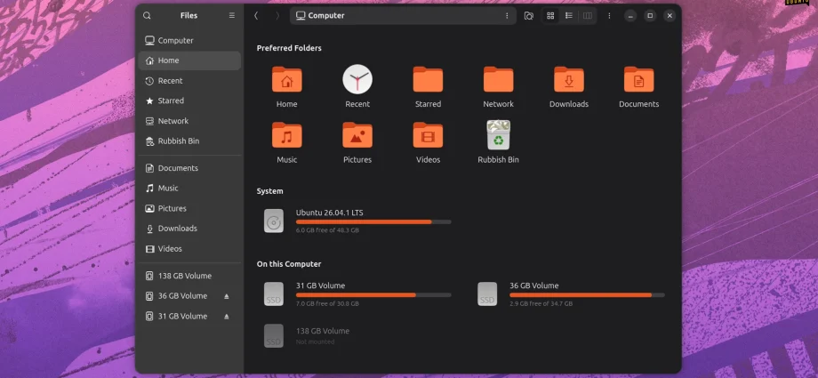Open the Network folder icon
The width and height of the screenshot is (818, 378).
pos(498,79)
